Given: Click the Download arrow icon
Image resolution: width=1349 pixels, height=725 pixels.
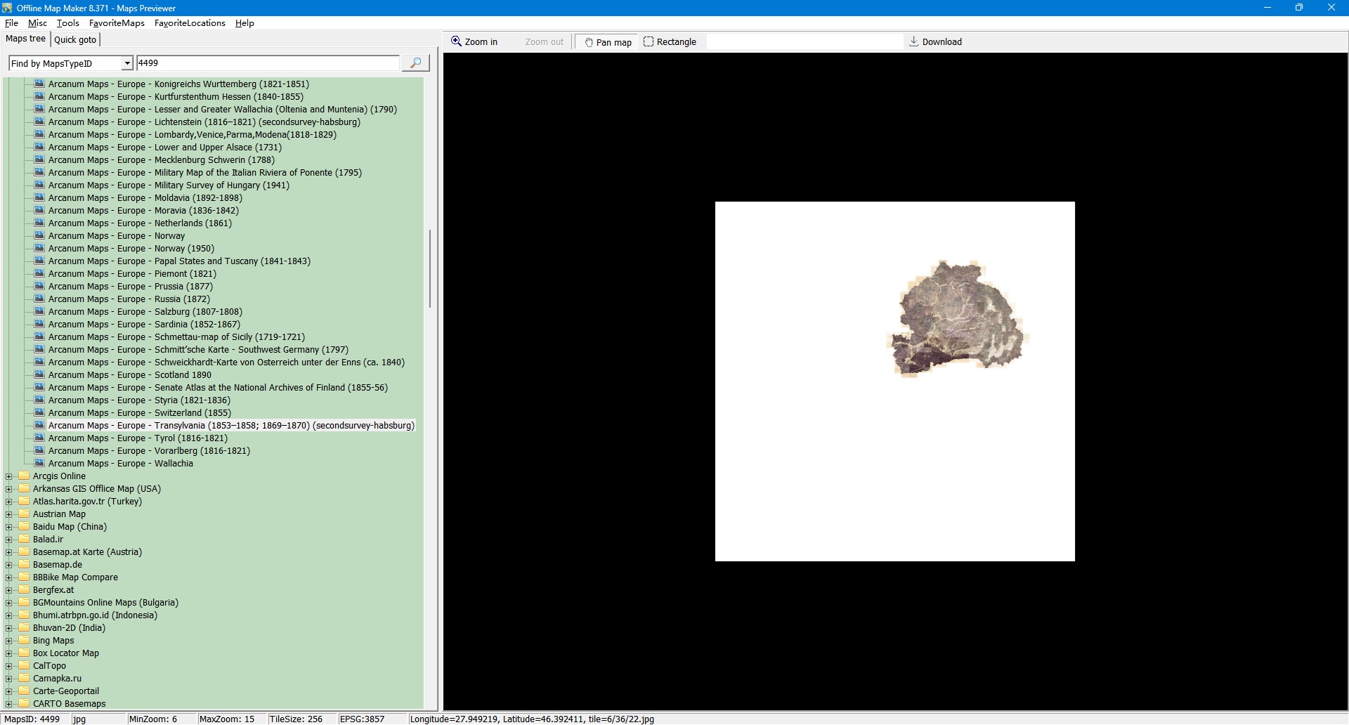Looking at the screenshot, I should point(913,41).
